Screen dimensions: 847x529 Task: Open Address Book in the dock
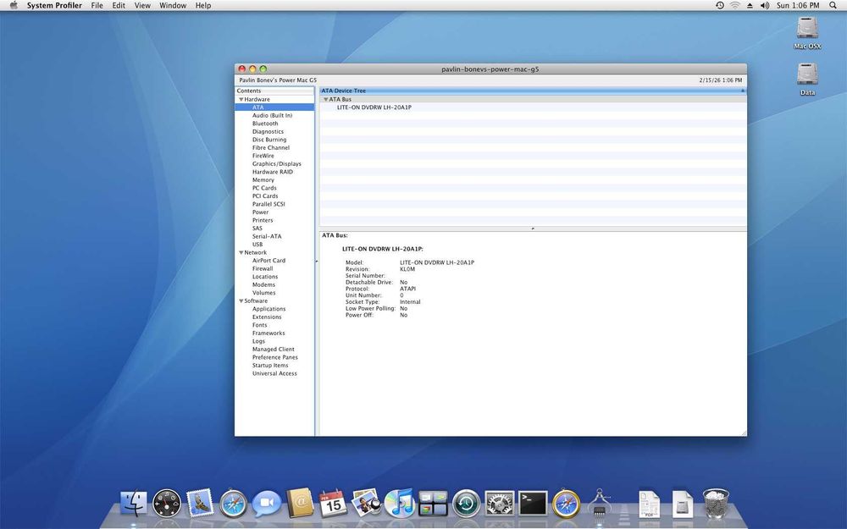point(301,503)
